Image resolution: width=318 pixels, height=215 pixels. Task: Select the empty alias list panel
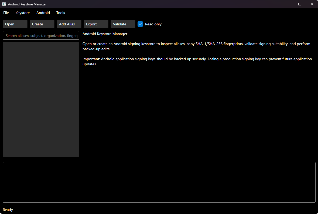[x=41, y=99]
